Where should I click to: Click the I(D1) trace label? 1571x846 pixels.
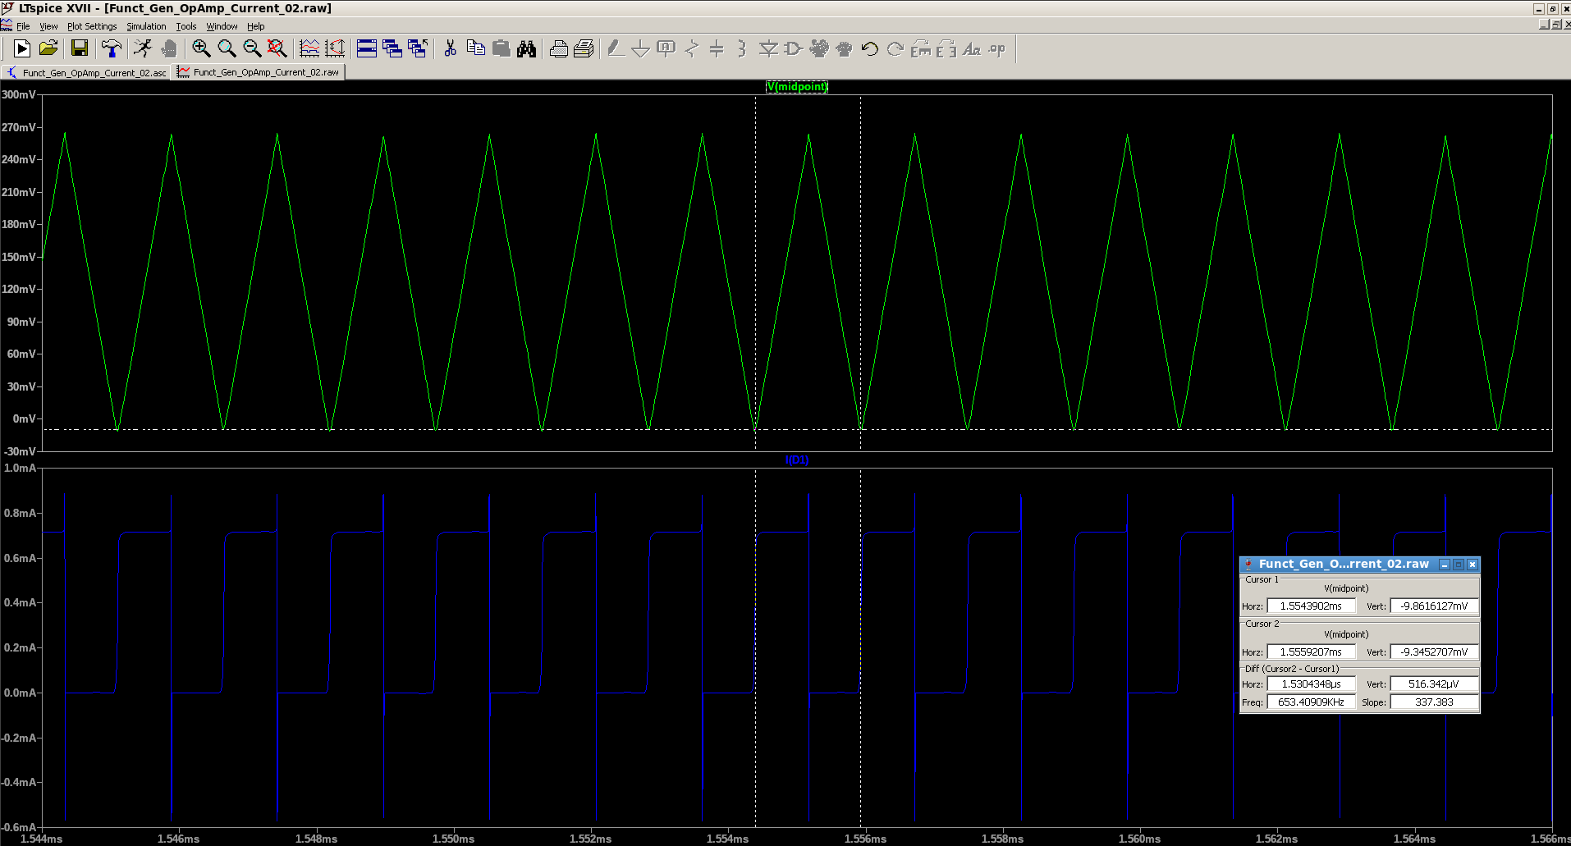point(797,460)
